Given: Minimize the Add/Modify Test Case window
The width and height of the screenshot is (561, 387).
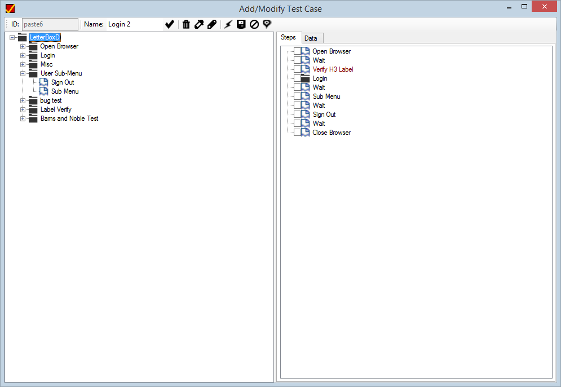Looking at the screenshot, I should pyautogui.click(x=509, y=7).
